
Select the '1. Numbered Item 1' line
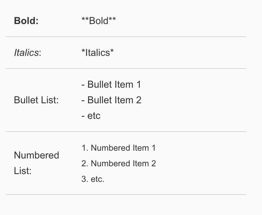119,148
